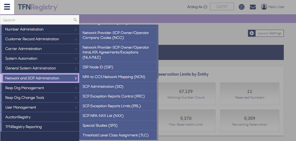Screen dimensions: 296x141
Task: Select Network and SCP Administration menu
Action: [40, 78]
